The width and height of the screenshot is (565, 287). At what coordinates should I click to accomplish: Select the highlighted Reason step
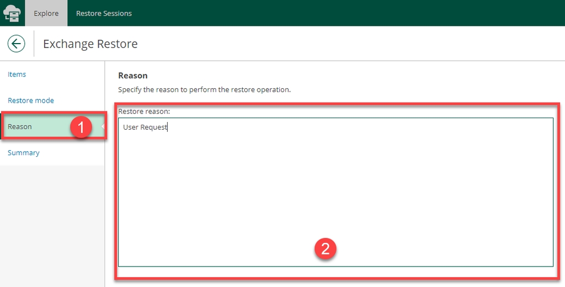[x=20, y=127]
